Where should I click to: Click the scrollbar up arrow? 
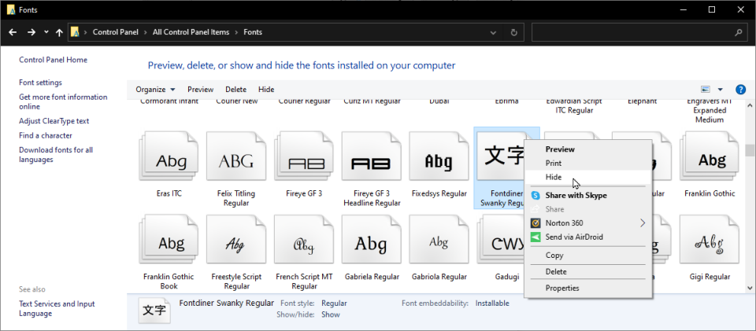(x=749, y=105)
